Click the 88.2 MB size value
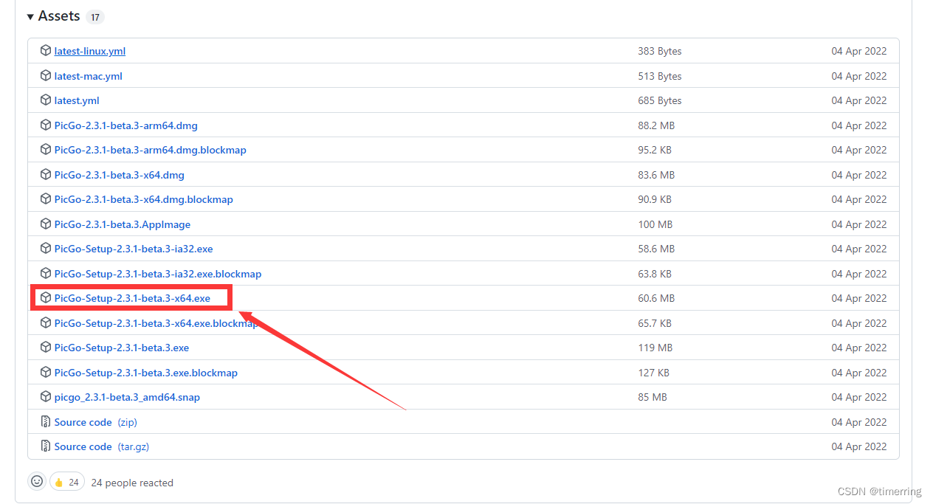This screenshot has width=933, height=504. (x=656, y=125)
